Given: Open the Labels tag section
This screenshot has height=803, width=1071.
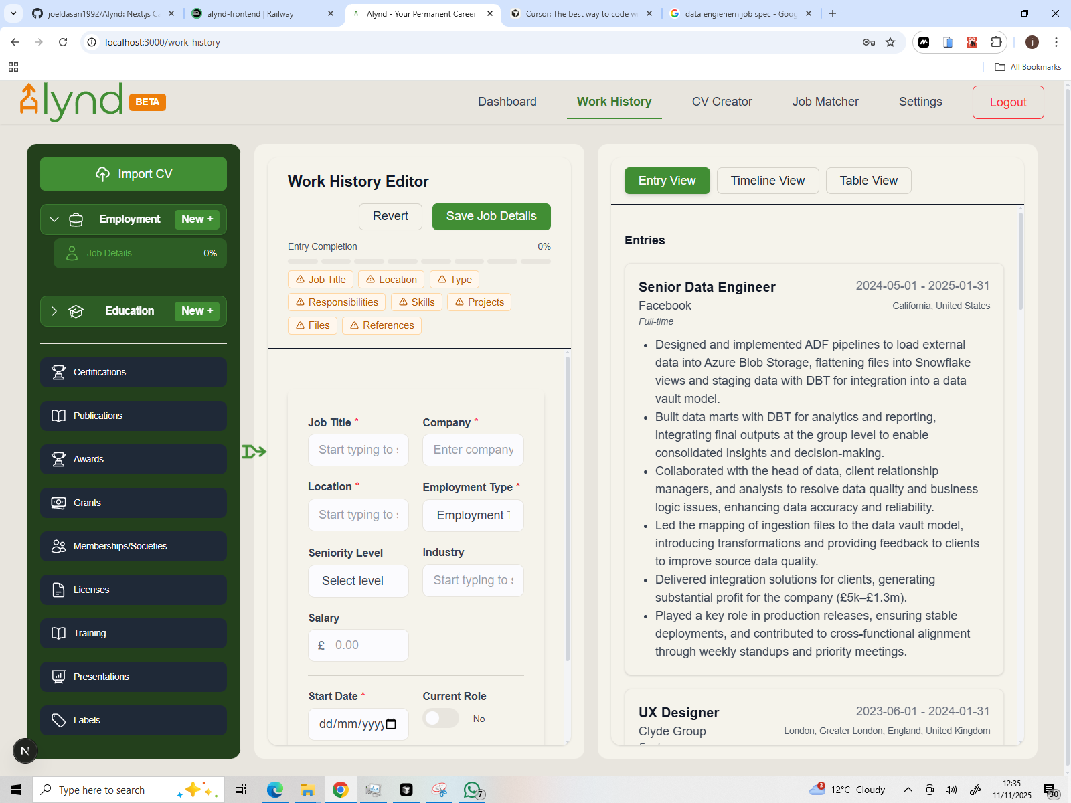Looking at the screenshot, I should 133,720.
